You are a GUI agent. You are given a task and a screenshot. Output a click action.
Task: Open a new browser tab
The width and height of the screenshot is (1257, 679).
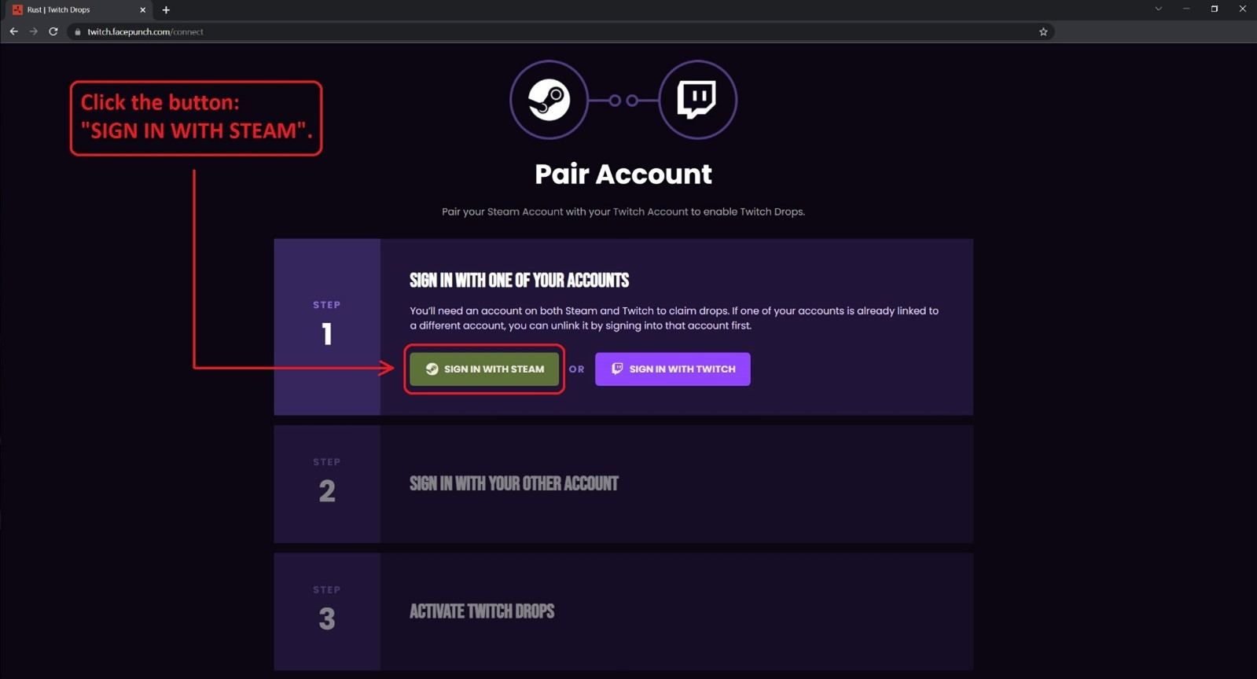(166, 10)
